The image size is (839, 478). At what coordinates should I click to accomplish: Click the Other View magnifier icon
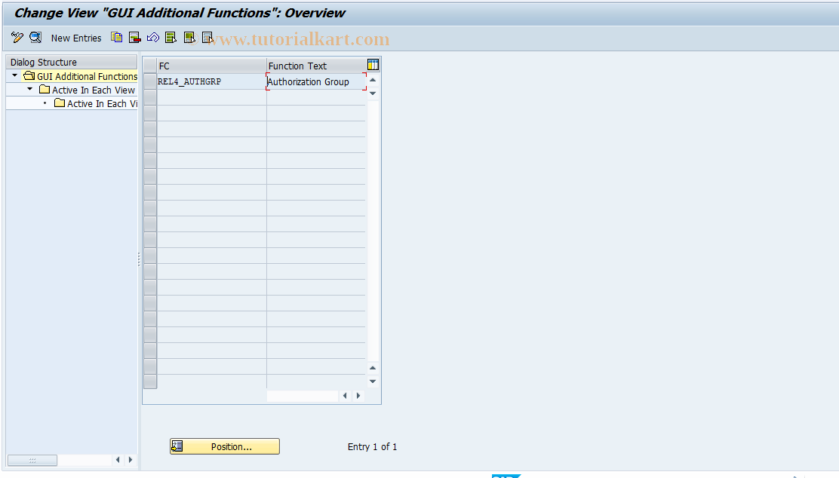(x=35, y=38)
